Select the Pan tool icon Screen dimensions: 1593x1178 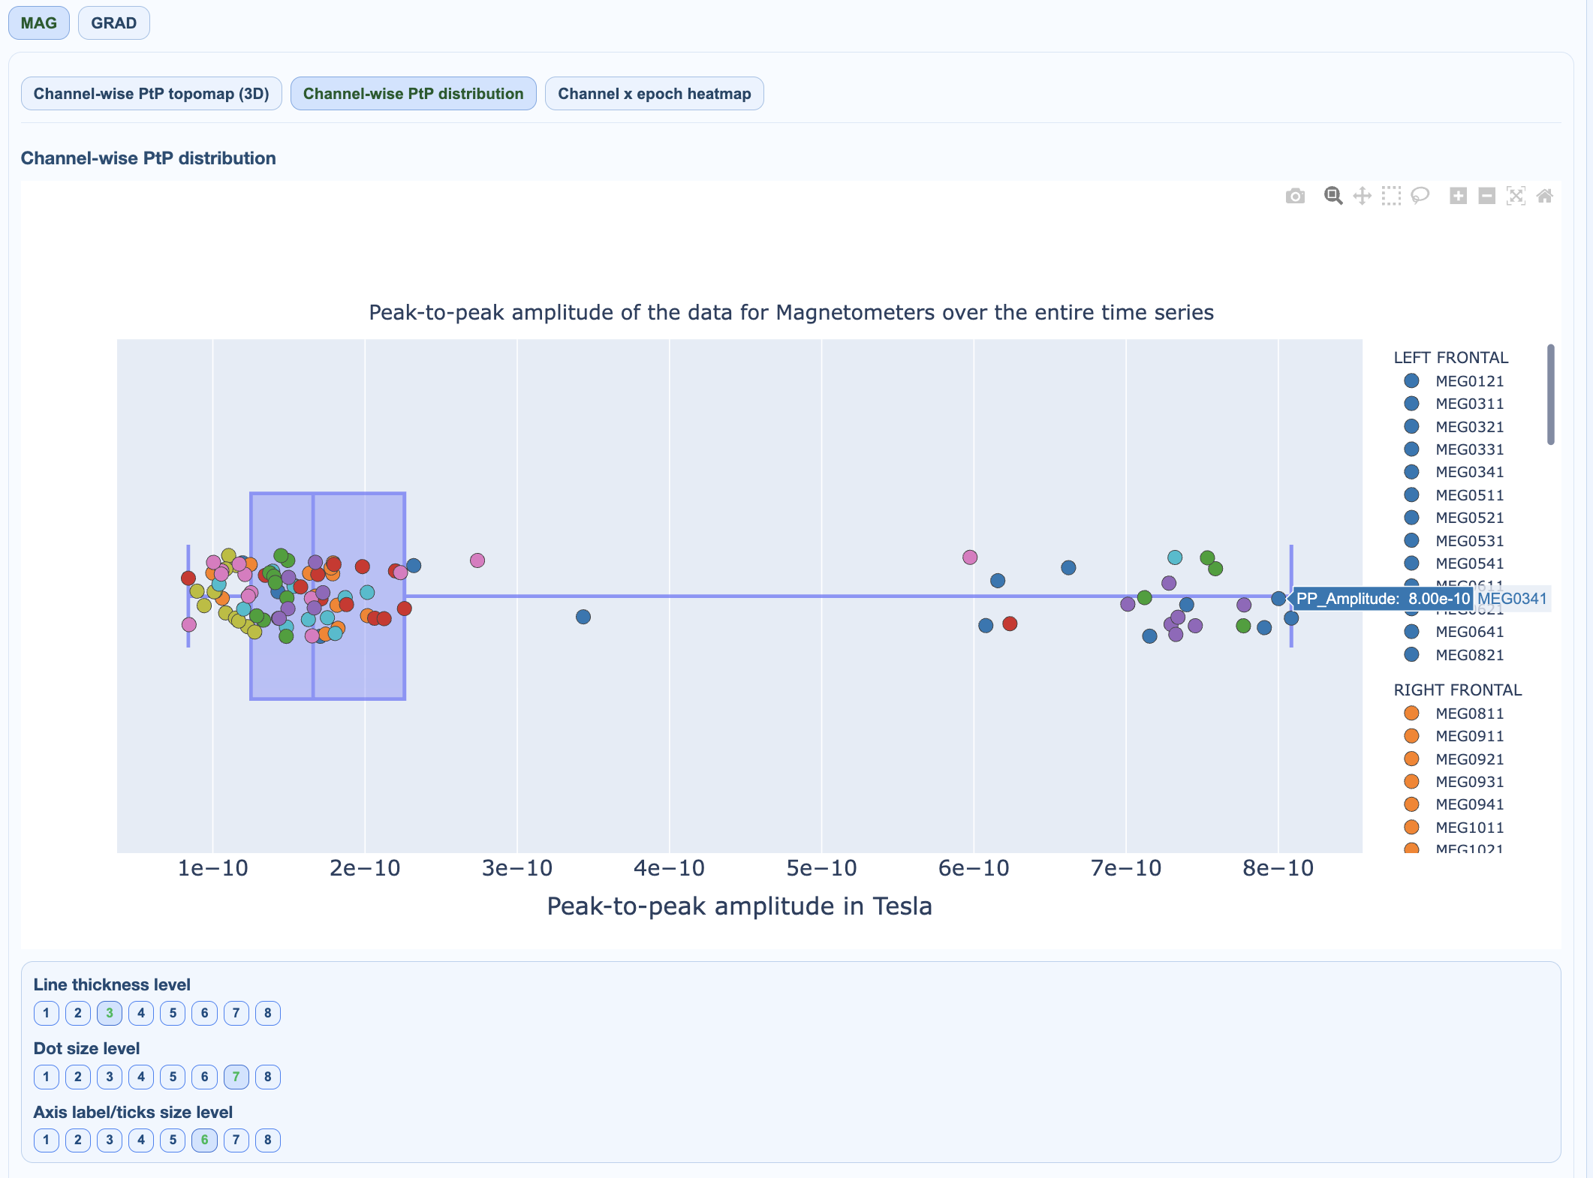point(1362,197)
